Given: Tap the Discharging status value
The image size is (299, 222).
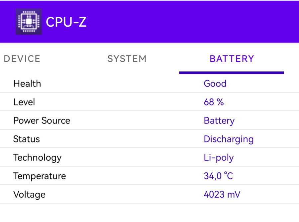Looking at the screenshot, I should (229, 139).
